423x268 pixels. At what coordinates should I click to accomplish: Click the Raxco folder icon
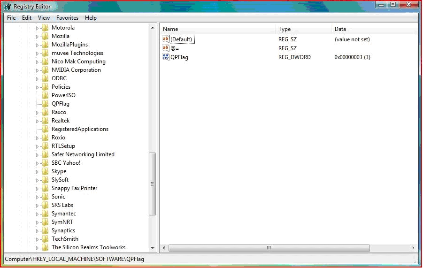pyautogui.click(x=46, y=112)
